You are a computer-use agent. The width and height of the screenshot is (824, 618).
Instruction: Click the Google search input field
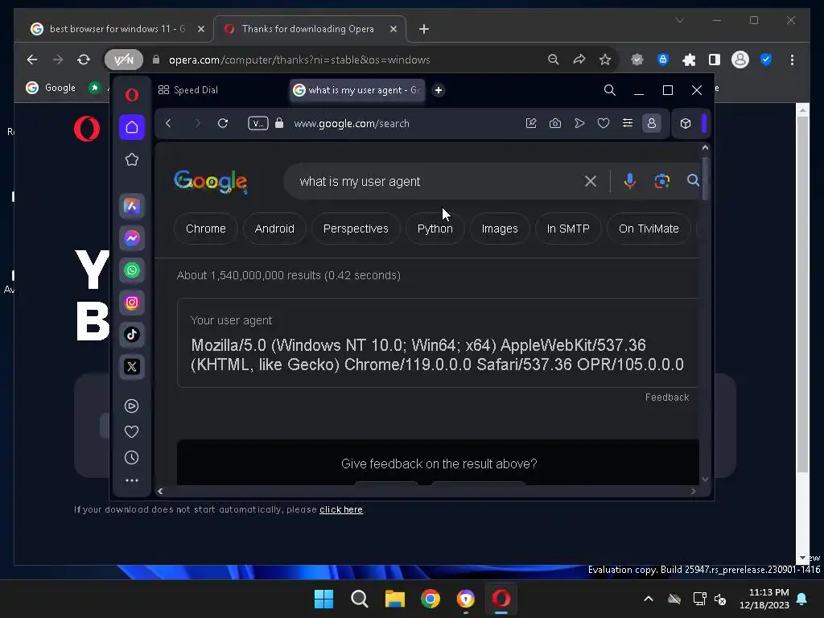(436, 181)
